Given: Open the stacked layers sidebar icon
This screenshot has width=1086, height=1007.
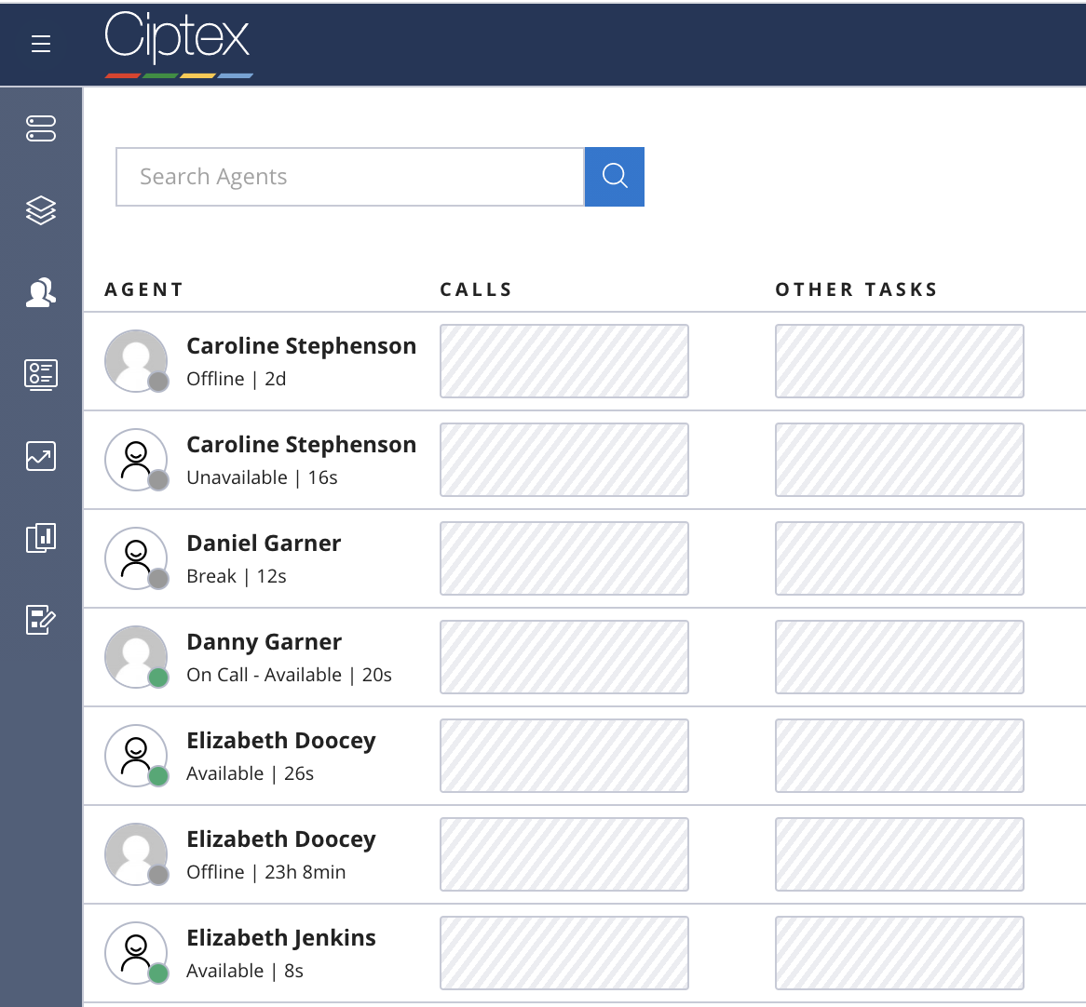Looking at the screenshot, I should tap(41, 210).
